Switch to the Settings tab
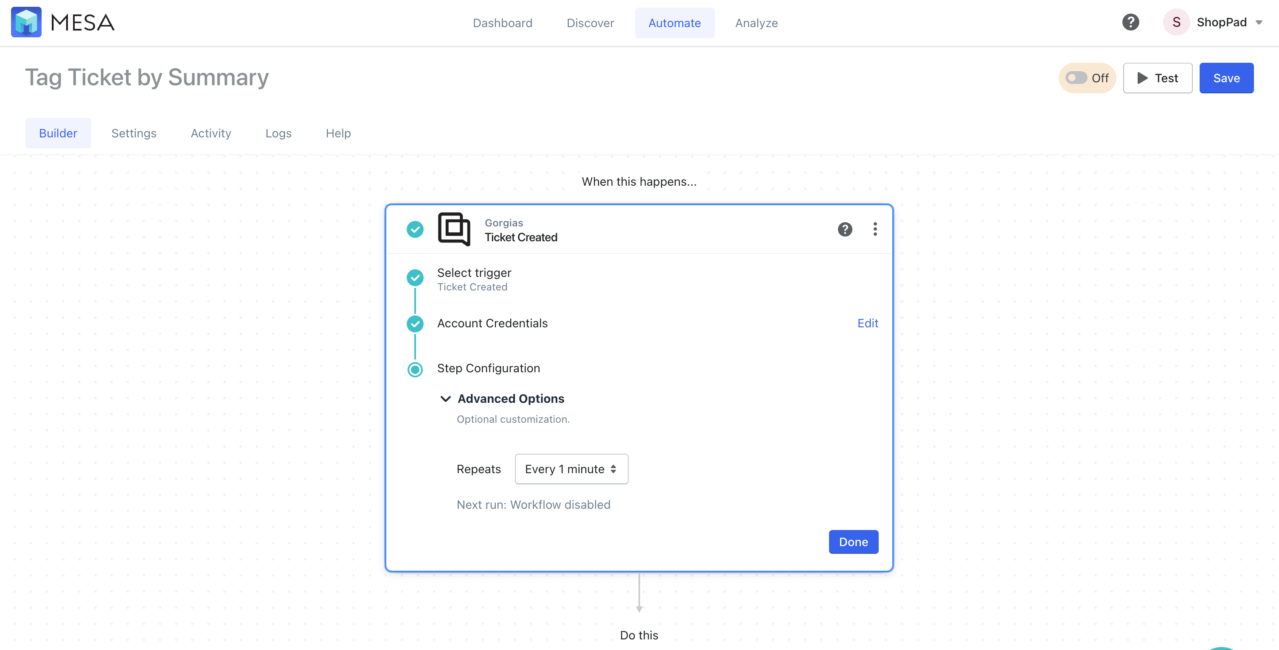1279x650 pixels. 134,133
